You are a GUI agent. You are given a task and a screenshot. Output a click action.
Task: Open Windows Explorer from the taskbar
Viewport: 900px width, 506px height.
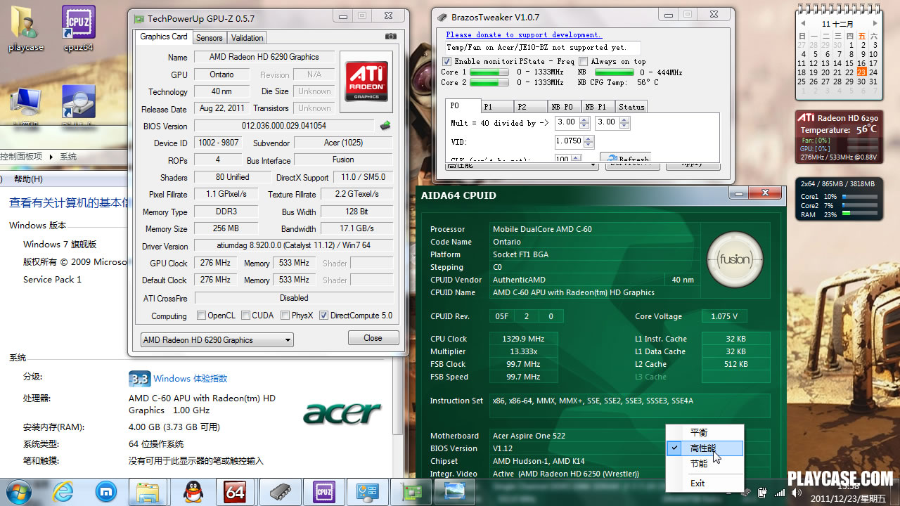pos(149,491)
